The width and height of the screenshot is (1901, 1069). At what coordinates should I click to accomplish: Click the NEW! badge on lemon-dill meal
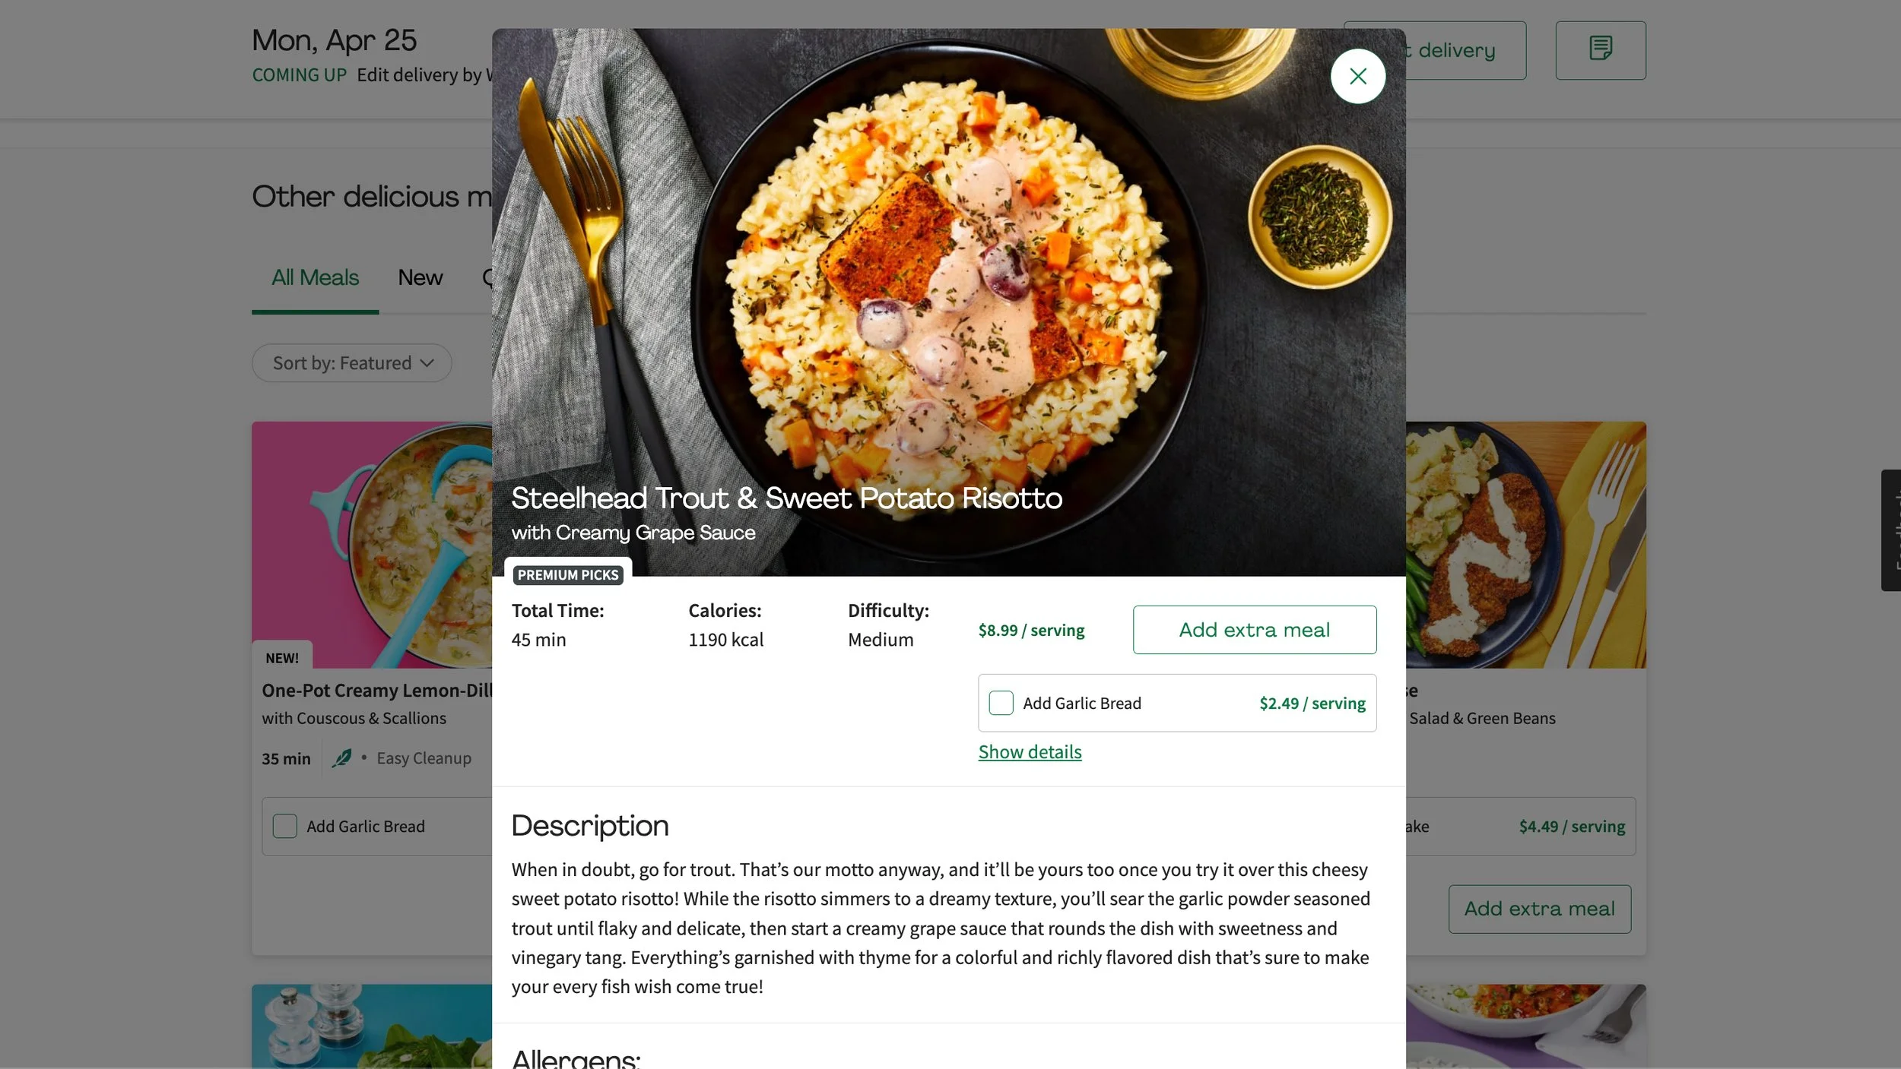coord(282,658)
